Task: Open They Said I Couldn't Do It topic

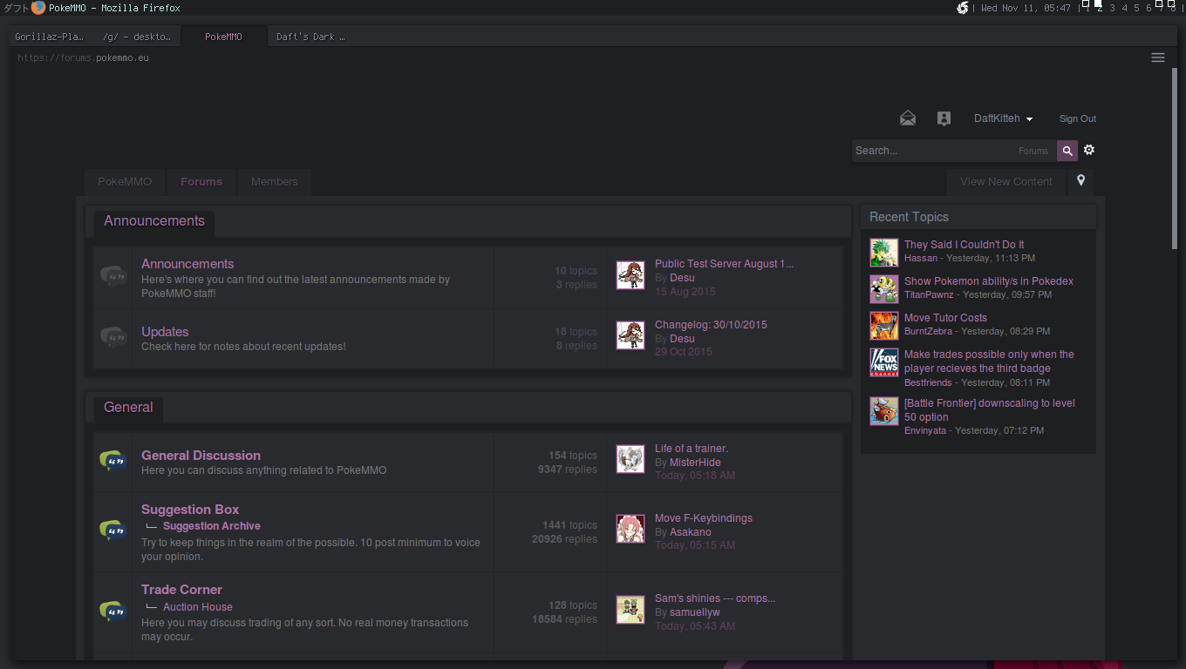Action: pos(964,245)
